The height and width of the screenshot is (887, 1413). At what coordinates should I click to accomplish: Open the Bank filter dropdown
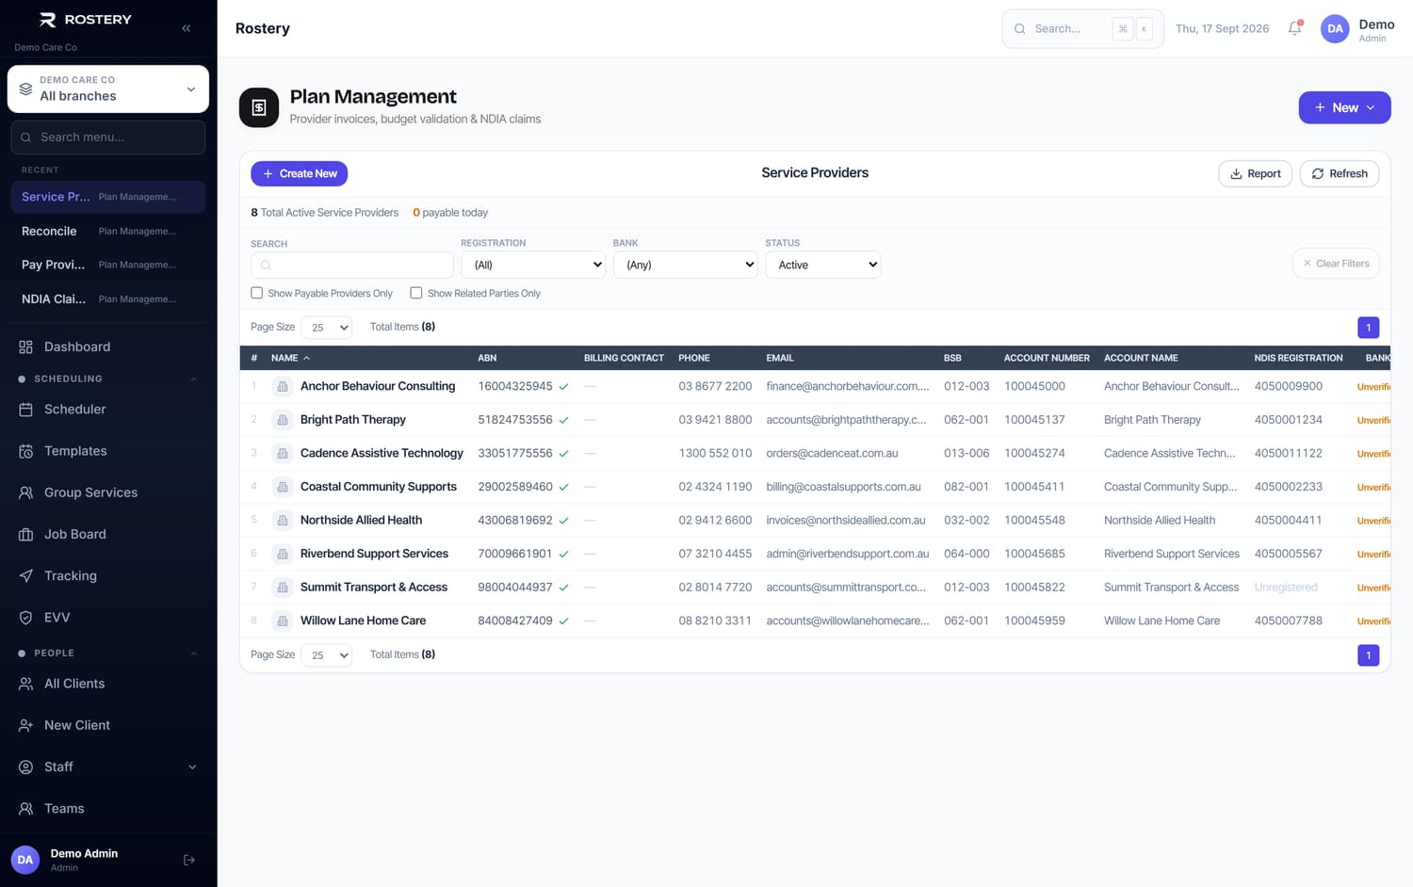[686, 265]
